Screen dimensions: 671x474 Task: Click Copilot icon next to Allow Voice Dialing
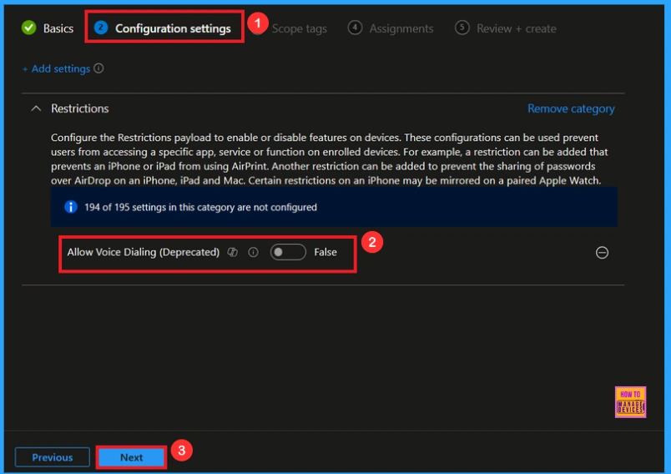tap(232, 252)
